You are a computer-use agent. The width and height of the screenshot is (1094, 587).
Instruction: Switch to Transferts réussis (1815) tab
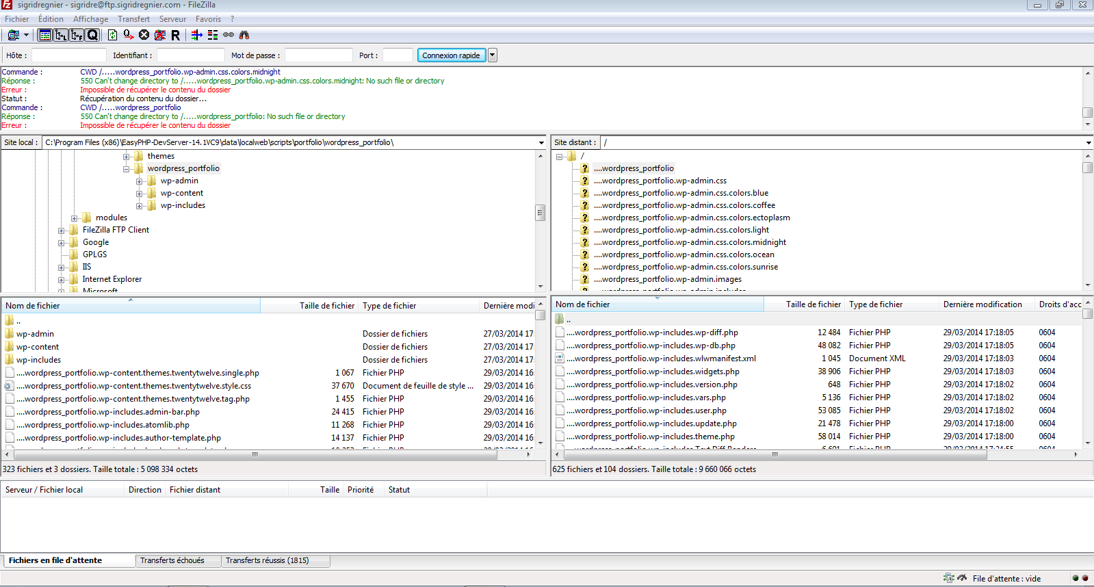point(276,560)
